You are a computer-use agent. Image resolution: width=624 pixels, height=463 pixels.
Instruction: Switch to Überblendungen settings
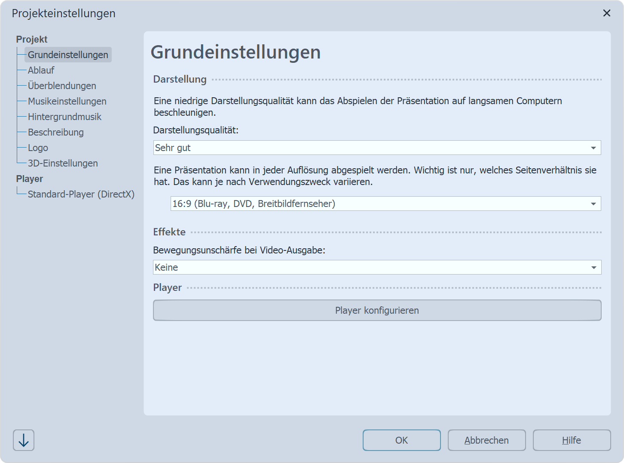(x=62, y=86)
